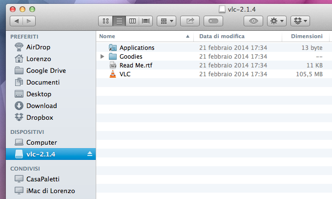Click the Dropbox sidebar icon
This screenshot has height=199, width=332.
pos(19,117)
